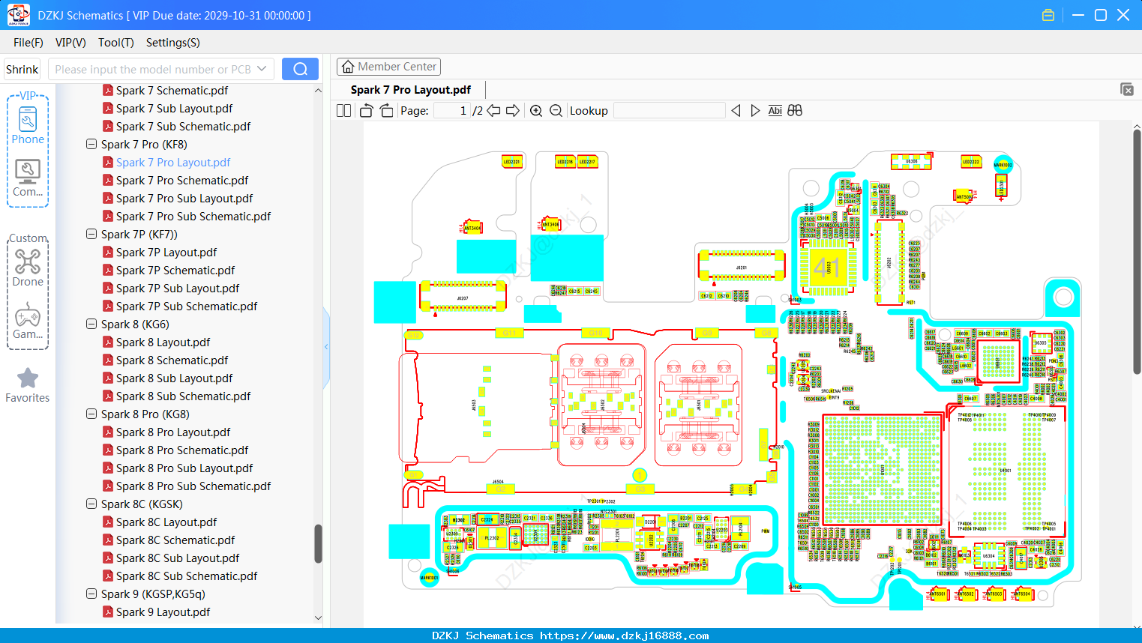Open Spark 7P Layout.pdf

coord(166,253)
